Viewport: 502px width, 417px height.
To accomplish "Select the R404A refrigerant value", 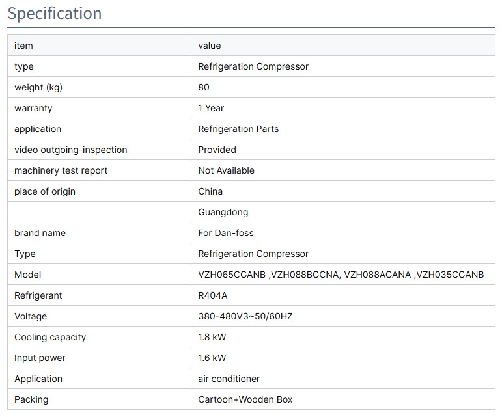I will [213, 295].
